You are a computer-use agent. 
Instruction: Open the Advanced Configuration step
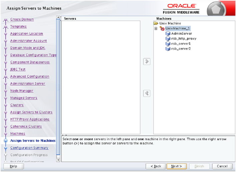pos(30,76)
